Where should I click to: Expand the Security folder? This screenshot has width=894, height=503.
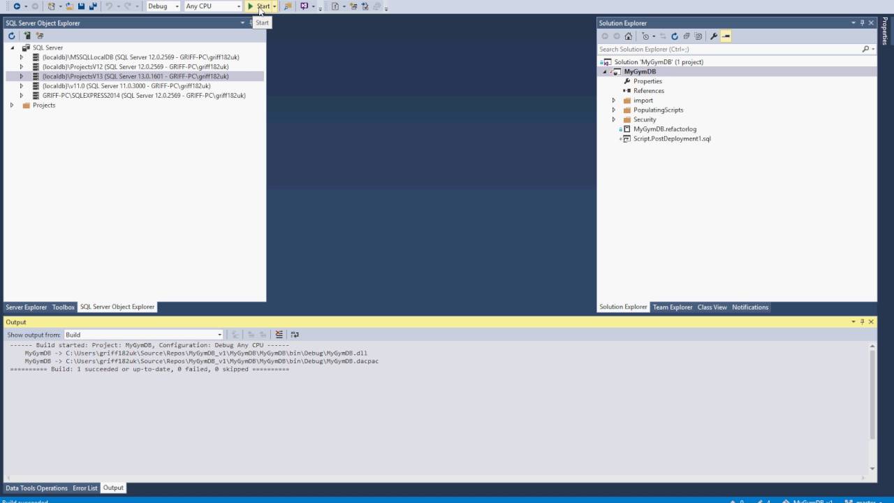614,119
